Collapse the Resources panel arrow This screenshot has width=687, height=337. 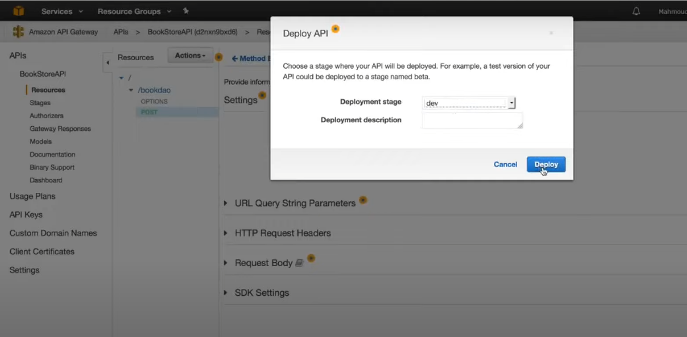[x=107, y=62]
